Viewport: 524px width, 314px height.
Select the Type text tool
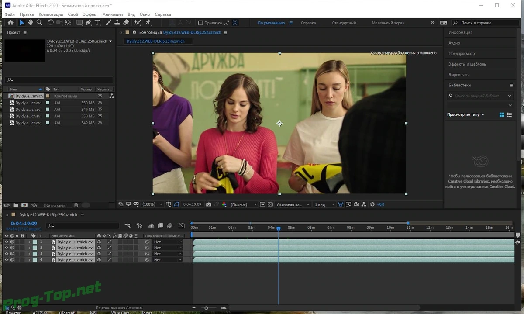(x=97, y=23)
